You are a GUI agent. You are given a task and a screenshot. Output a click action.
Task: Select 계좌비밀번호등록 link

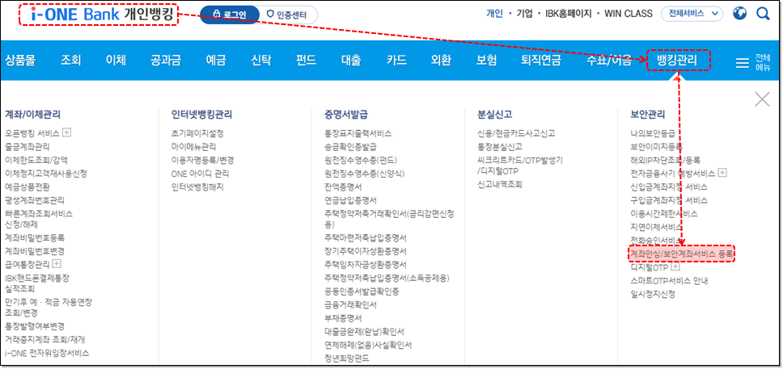pyautogui.click(x=35, y=238)
